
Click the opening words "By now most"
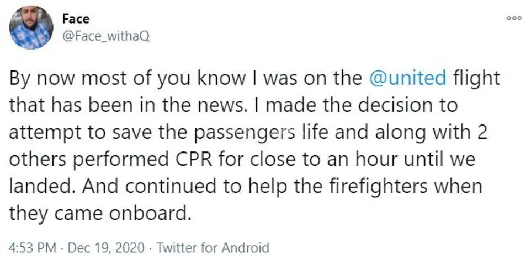(x=66, y=78)
